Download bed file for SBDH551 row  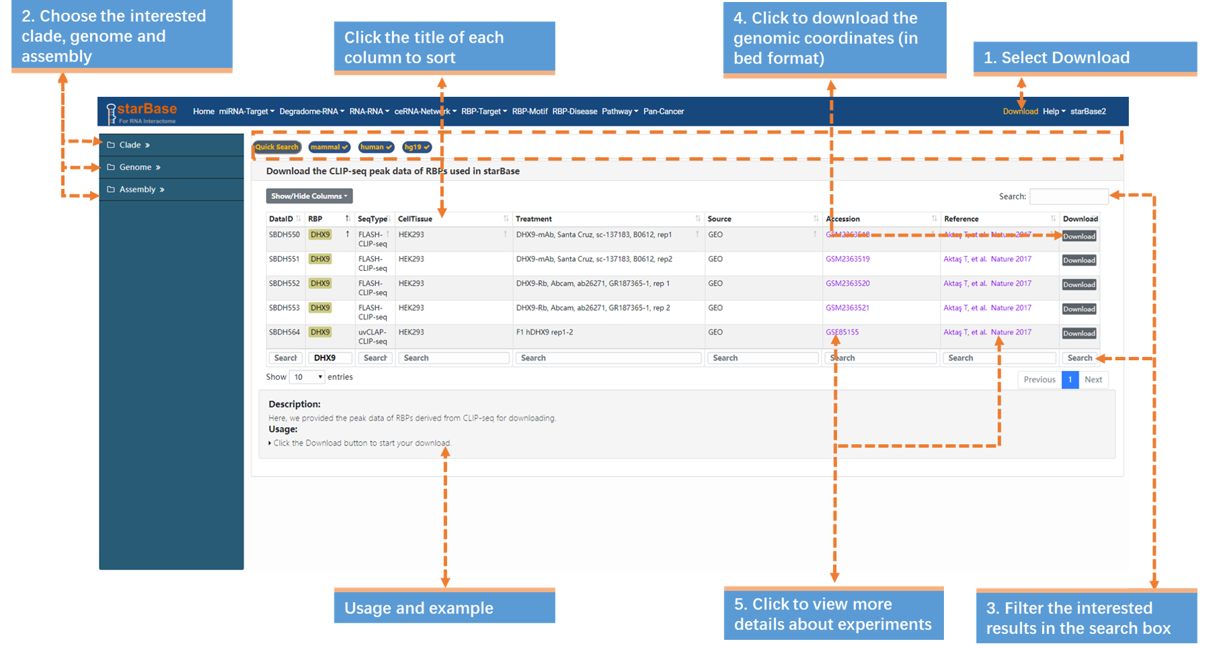1079,261
